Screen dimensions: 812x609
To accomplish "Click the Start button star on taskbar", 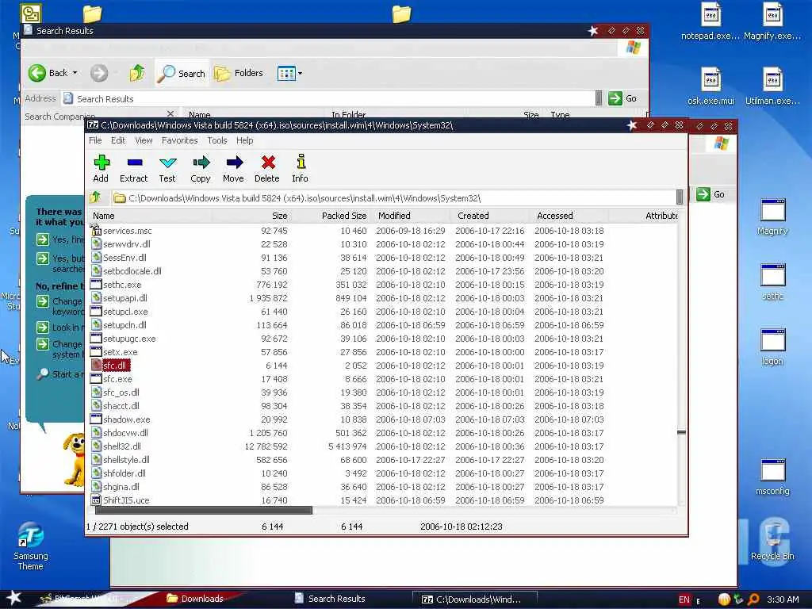I will tap(13, 598).
